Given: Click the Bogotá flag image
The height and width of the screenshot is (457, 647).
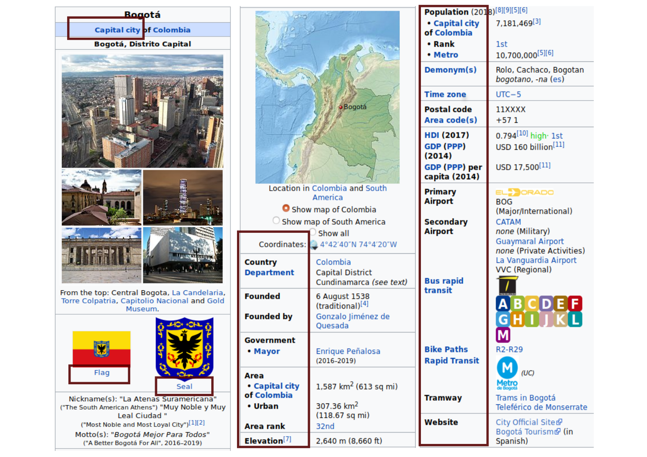Looking at the screenshot, I should (102, 348).
